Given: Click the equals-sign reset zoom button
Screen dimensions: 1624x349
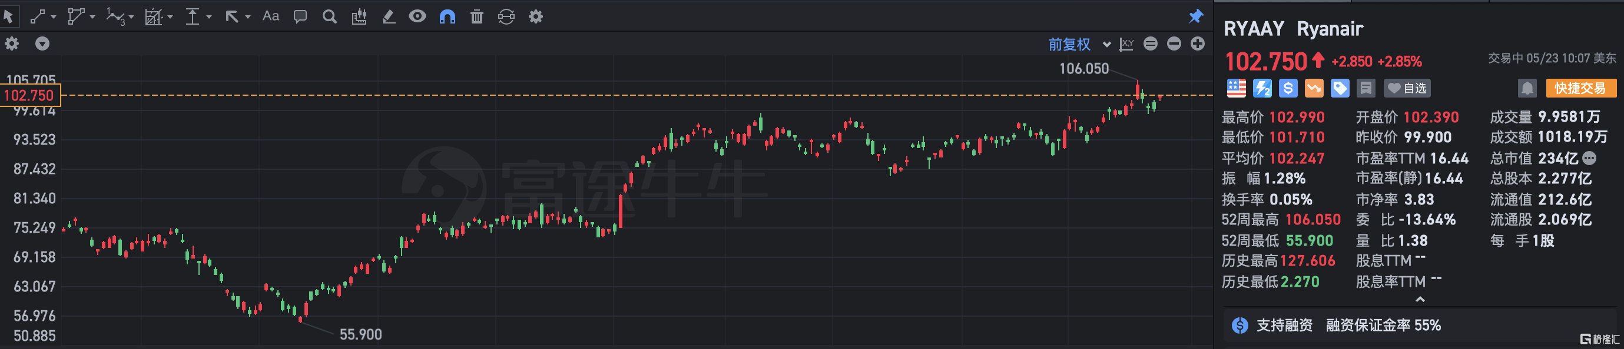Looking at the screenshot, I should point(1151,43).
